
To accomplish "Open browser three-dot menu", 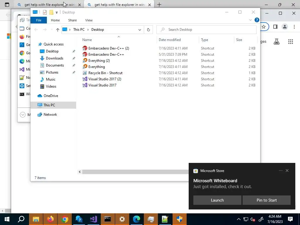I will [294, 27].
